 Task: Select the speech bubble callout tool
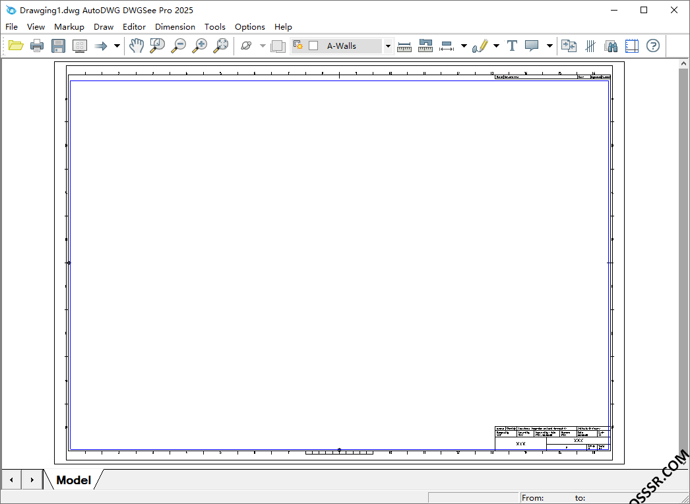pyautogui.click(x=532, y=46)
